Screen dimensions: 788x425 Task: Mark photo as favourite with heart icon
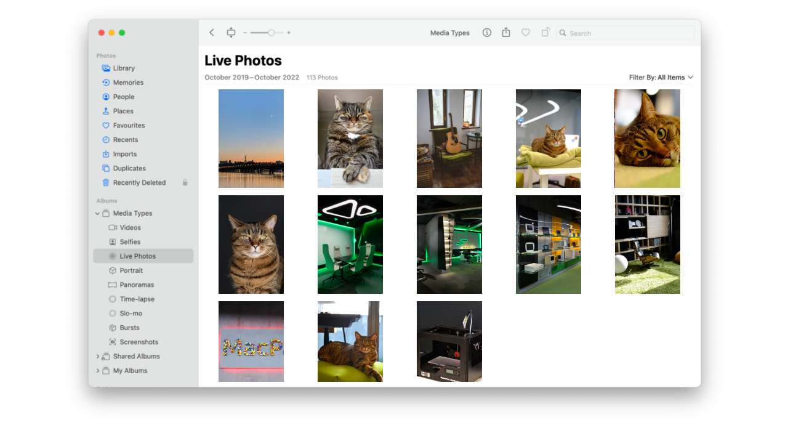pyautogui.click(x=525, y=33)
